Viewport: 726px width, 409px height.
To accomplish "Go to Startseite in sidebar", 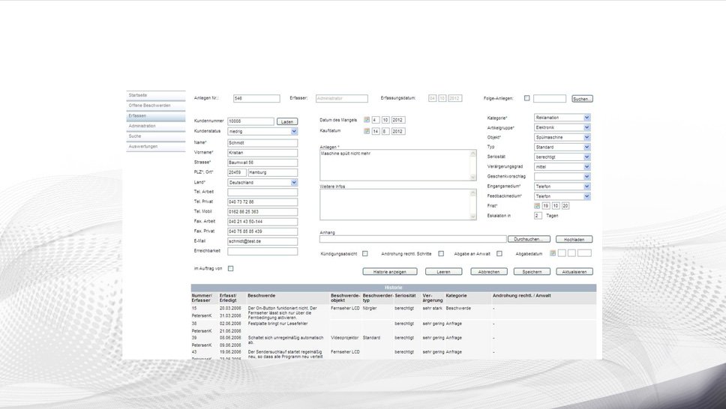I will click(x=155, y=95).
